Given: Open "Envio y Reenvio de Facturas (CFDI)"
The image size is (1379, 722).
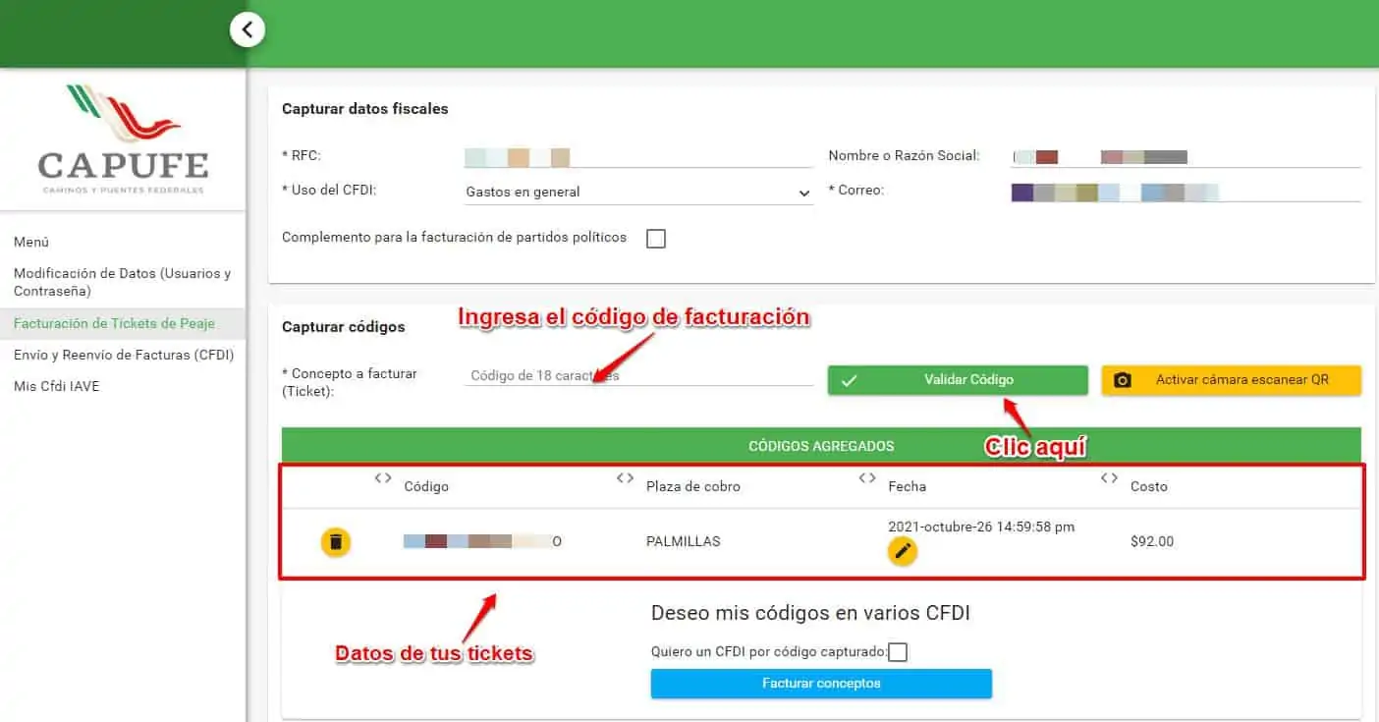Looking at the screenshot, I should (x=122, y=355).
